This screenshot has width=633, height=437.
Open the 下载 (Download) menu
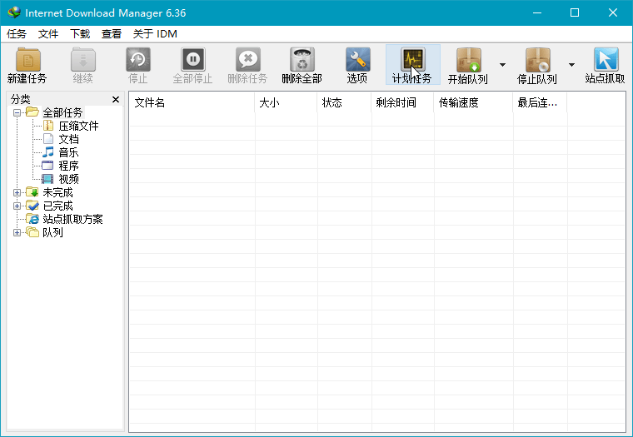click(x=80, y=34)
